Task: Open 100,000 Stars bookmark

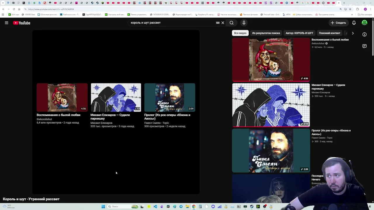Action: click(28, 15)
